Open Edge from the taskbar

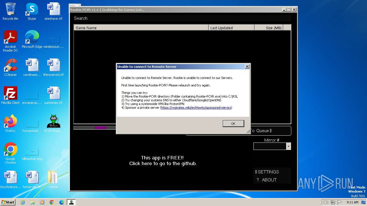pos(62,202)
